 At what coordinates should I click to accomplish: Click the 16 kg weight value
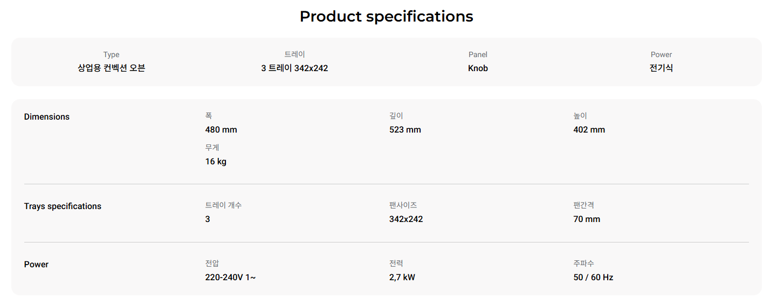(x=216, y=162)
